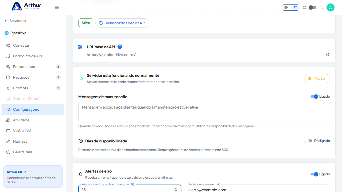Pause the server with Pausar button
342x192 pixels.
pos(317,78)
